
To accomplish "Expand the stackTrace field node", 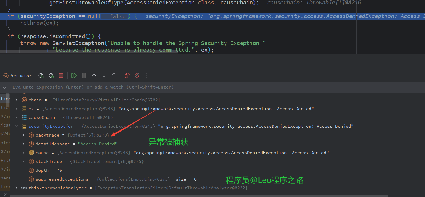I will click(x=23, y=161).
